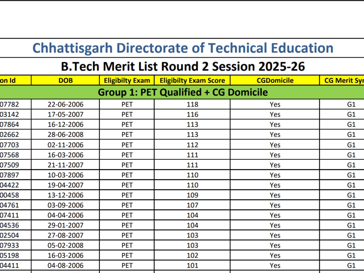
Task: Click PET in the 13-12-2006 row
Action: [x=127, y=195]
